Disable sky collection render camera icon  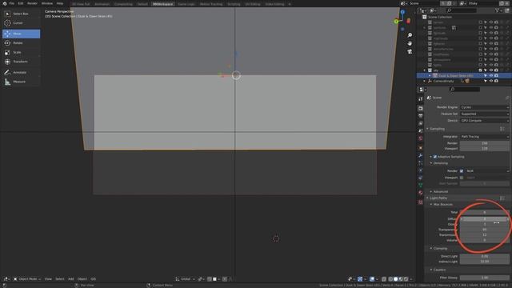tap(496, 70)
